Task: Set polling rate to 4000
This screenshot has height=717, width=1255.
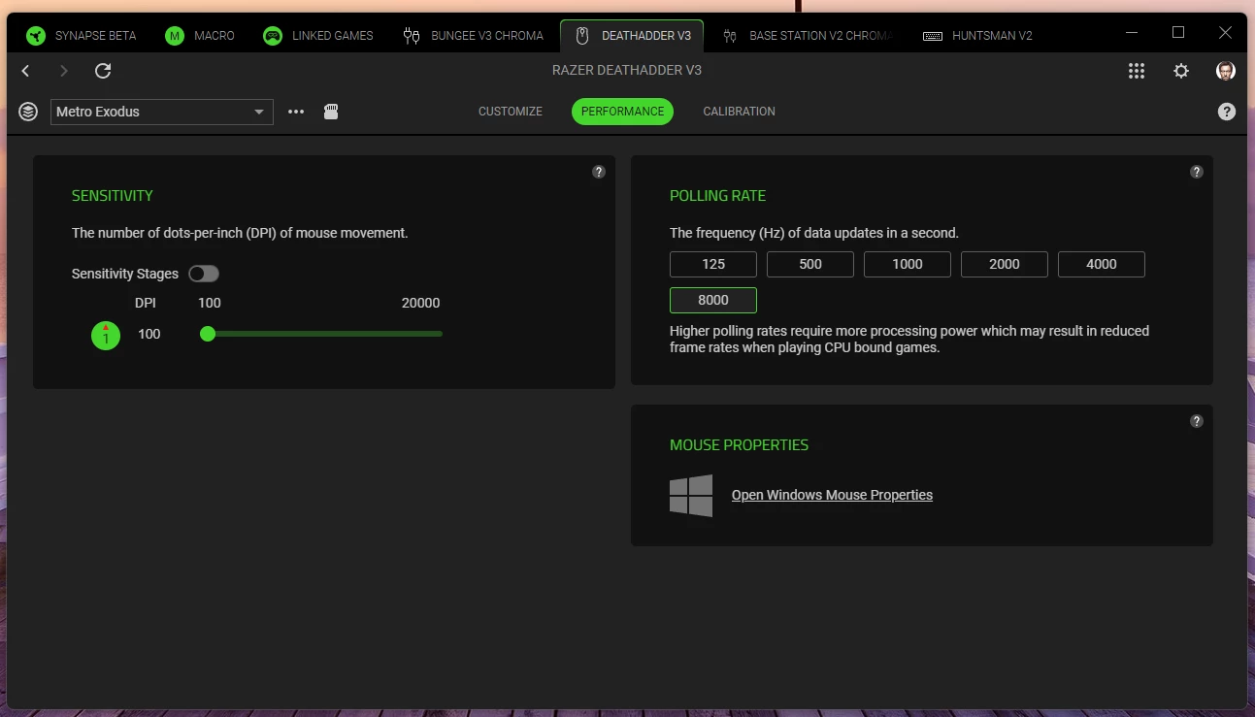Action: tap(1102, 264)
